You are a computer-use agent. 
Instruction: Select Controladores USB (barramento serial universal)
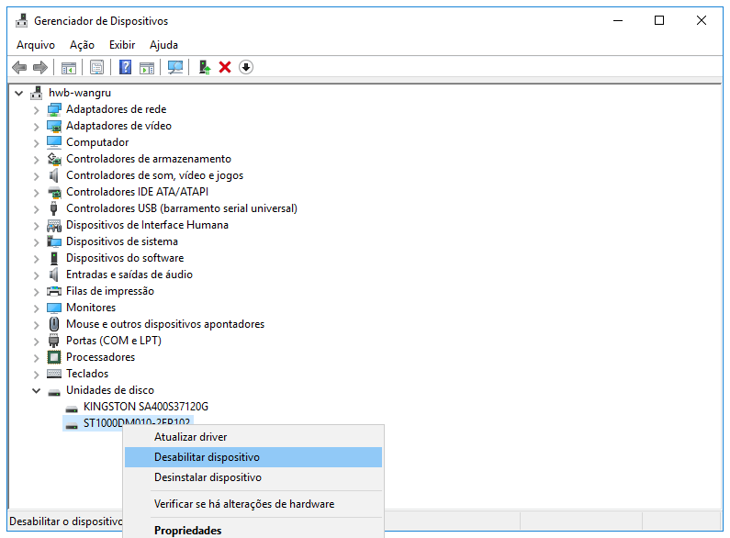pos(181,208)
